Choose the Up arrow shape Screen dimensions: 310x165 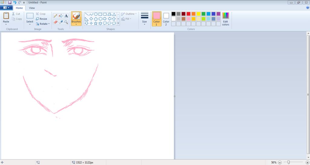(x=114, y=19)
